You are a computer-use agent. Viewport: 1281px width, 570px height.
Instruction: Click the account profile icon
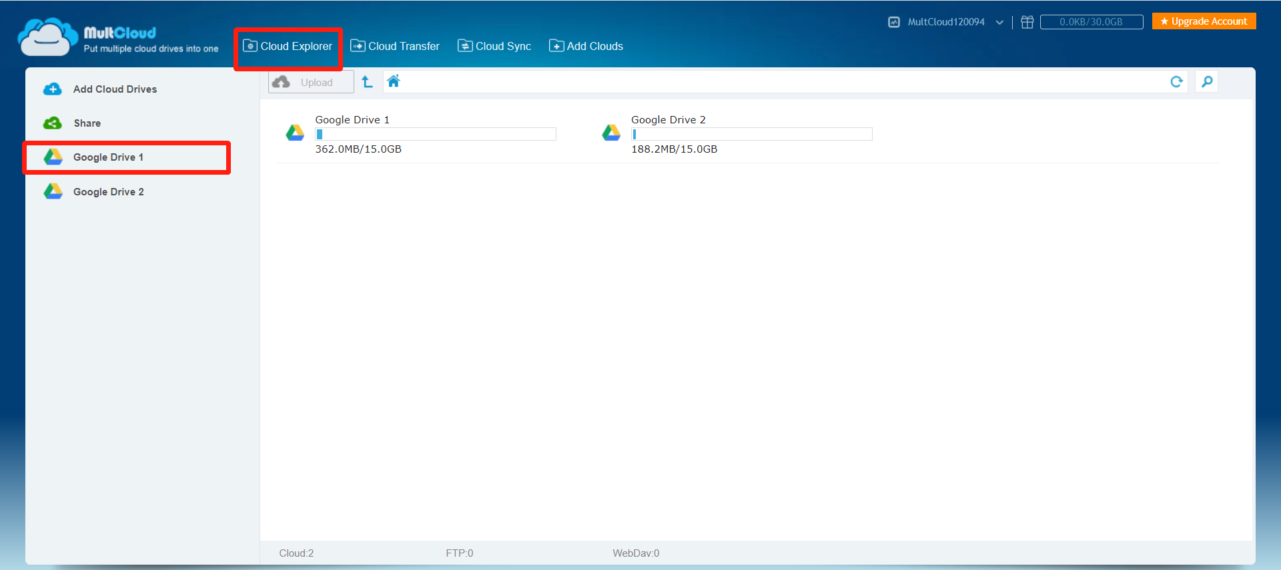click(x=894, y=22)
